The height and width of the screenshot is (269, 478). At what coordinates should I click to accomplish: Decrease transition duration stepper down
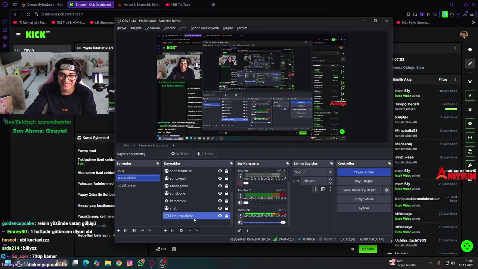[x=330, y=183]
